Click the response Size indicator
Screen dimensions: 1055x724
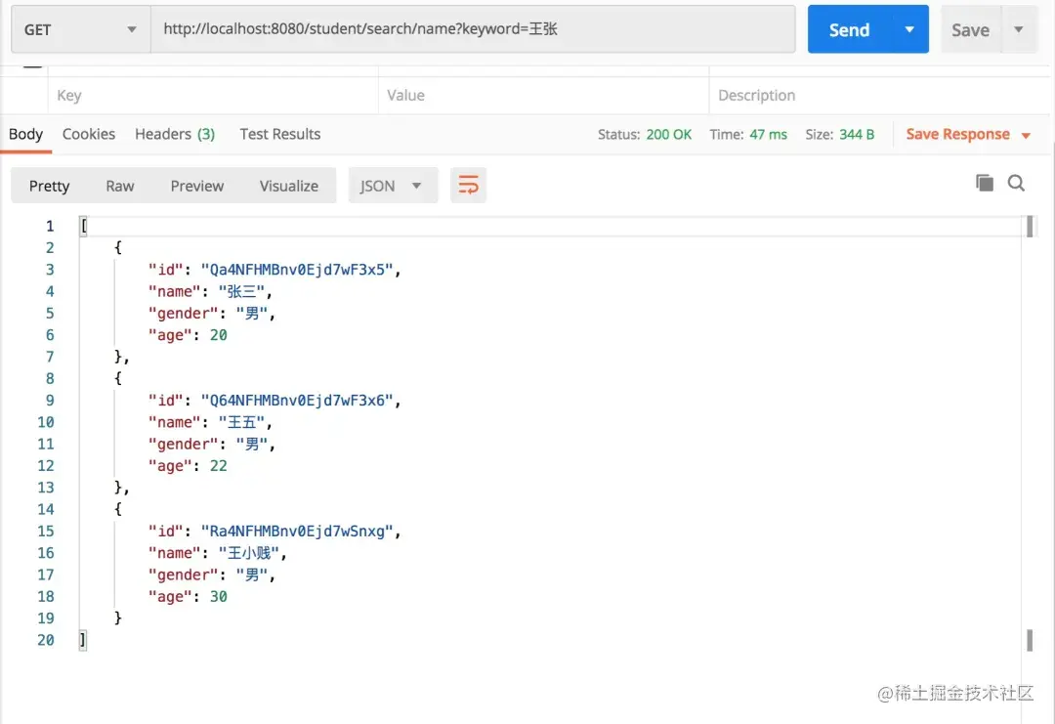pos(839,134)
